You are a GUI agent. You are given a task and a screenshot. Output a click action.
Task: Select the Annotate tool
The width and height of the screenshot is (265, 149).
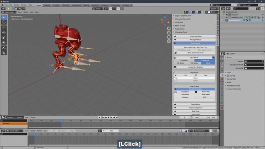4,48
